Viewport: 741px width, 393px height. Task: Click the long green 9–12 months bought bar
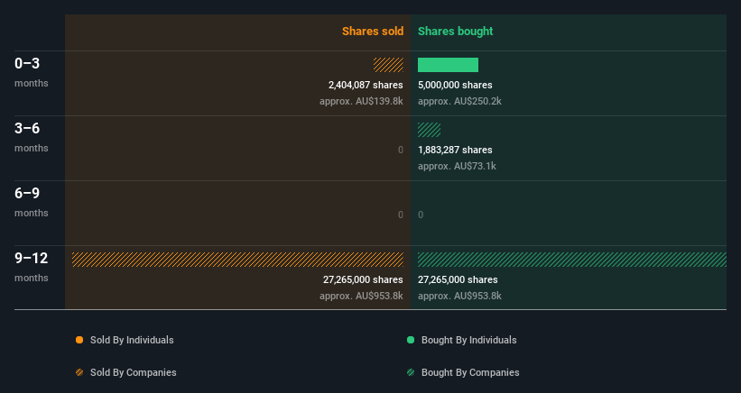pyautogui.click(x=572, y=260)
